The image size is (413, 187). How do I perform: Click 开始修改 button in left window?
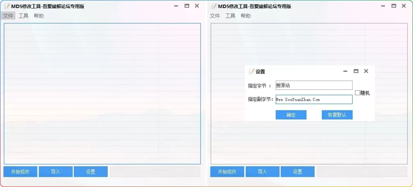20,172
